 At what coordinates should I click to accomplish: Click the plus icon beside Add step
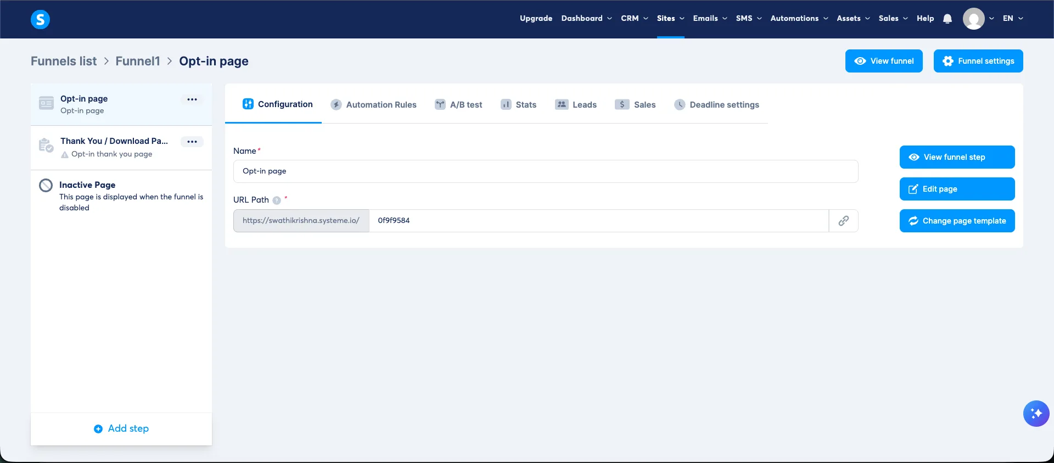click(x=98, y=429)
